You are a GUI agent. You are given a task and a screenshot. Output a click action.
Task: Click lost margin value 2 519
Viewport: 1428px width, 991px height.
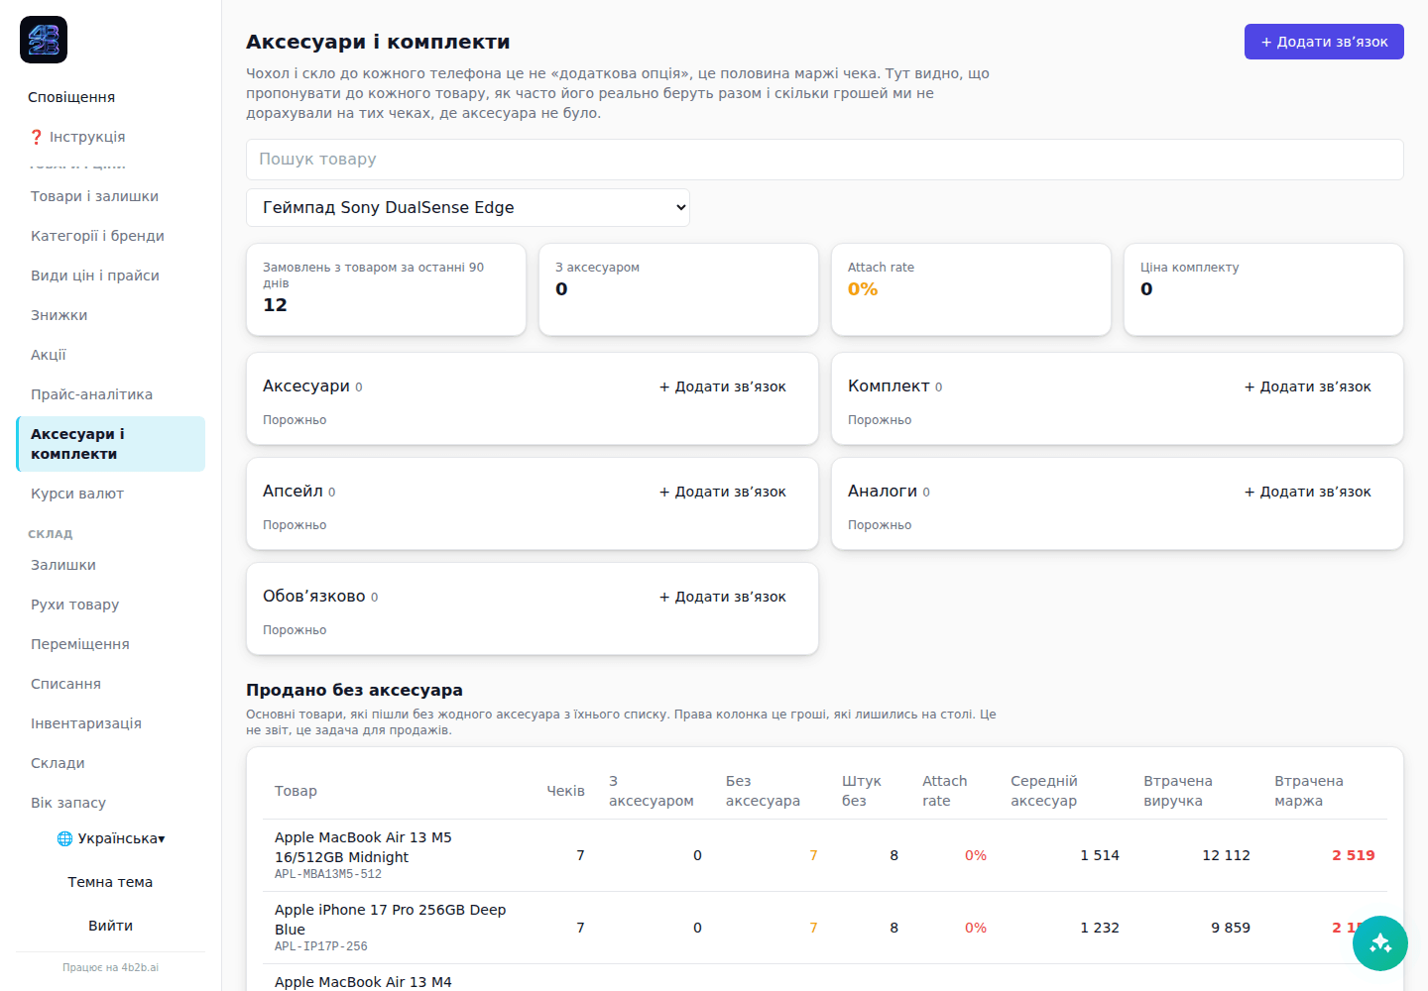[x=1354, y=855]
